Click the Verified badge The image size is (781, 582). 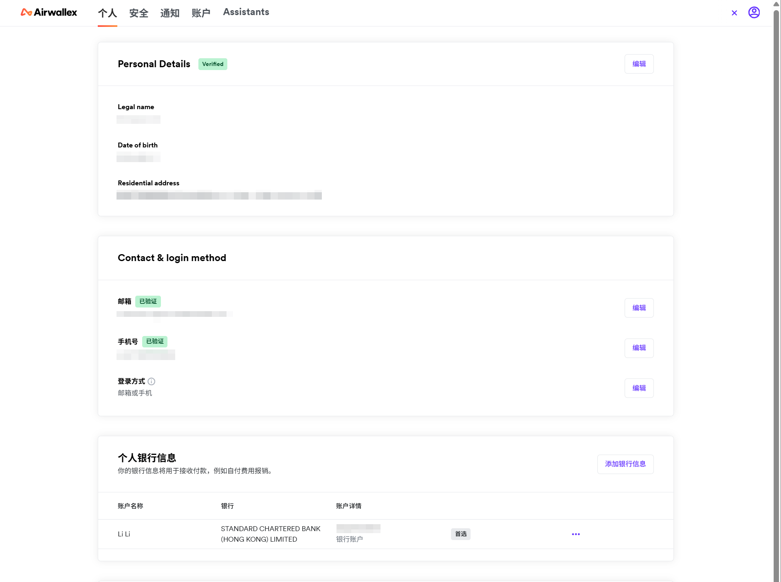[213, 64]
